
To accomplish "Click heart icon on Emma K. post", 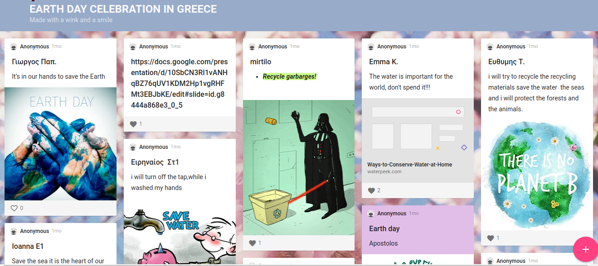I will coord(371,190).
